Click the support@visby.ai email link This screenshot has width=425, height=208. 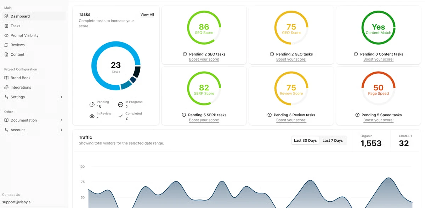17,202
